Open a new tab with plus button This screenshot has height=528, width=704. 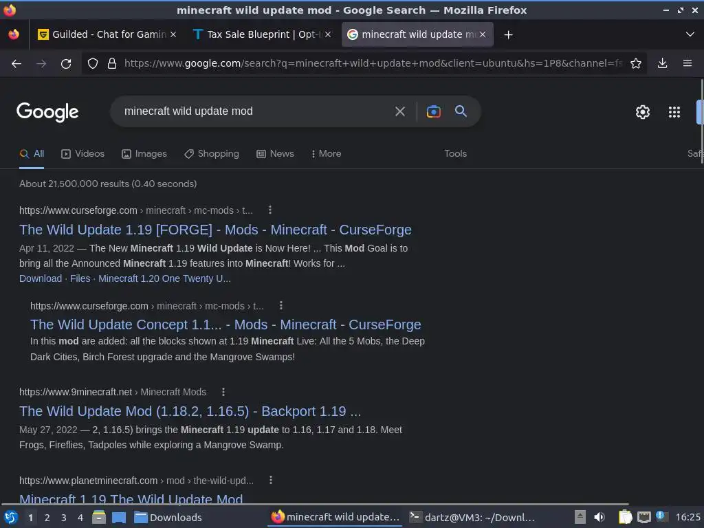(508, 34)
